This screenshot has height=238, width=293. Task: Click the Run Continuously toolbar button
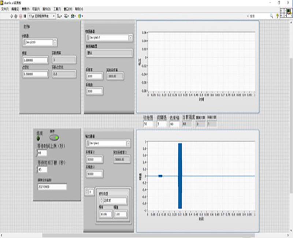tap(16, 16)
